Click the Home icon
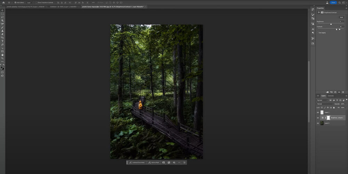348x174 pixels. (3, 2)
